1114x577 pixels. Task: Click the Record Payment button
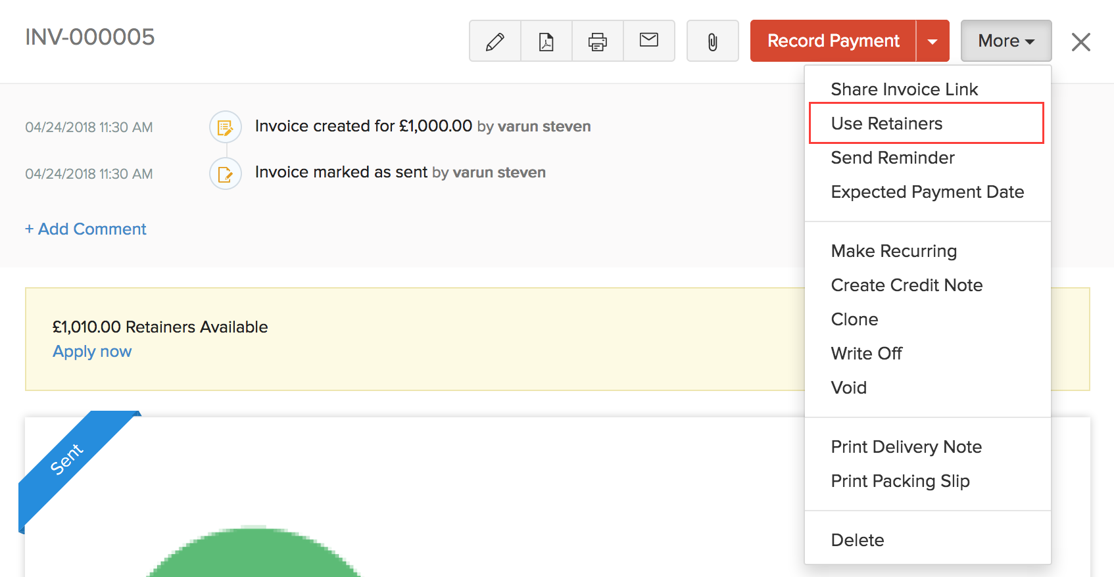833,41
